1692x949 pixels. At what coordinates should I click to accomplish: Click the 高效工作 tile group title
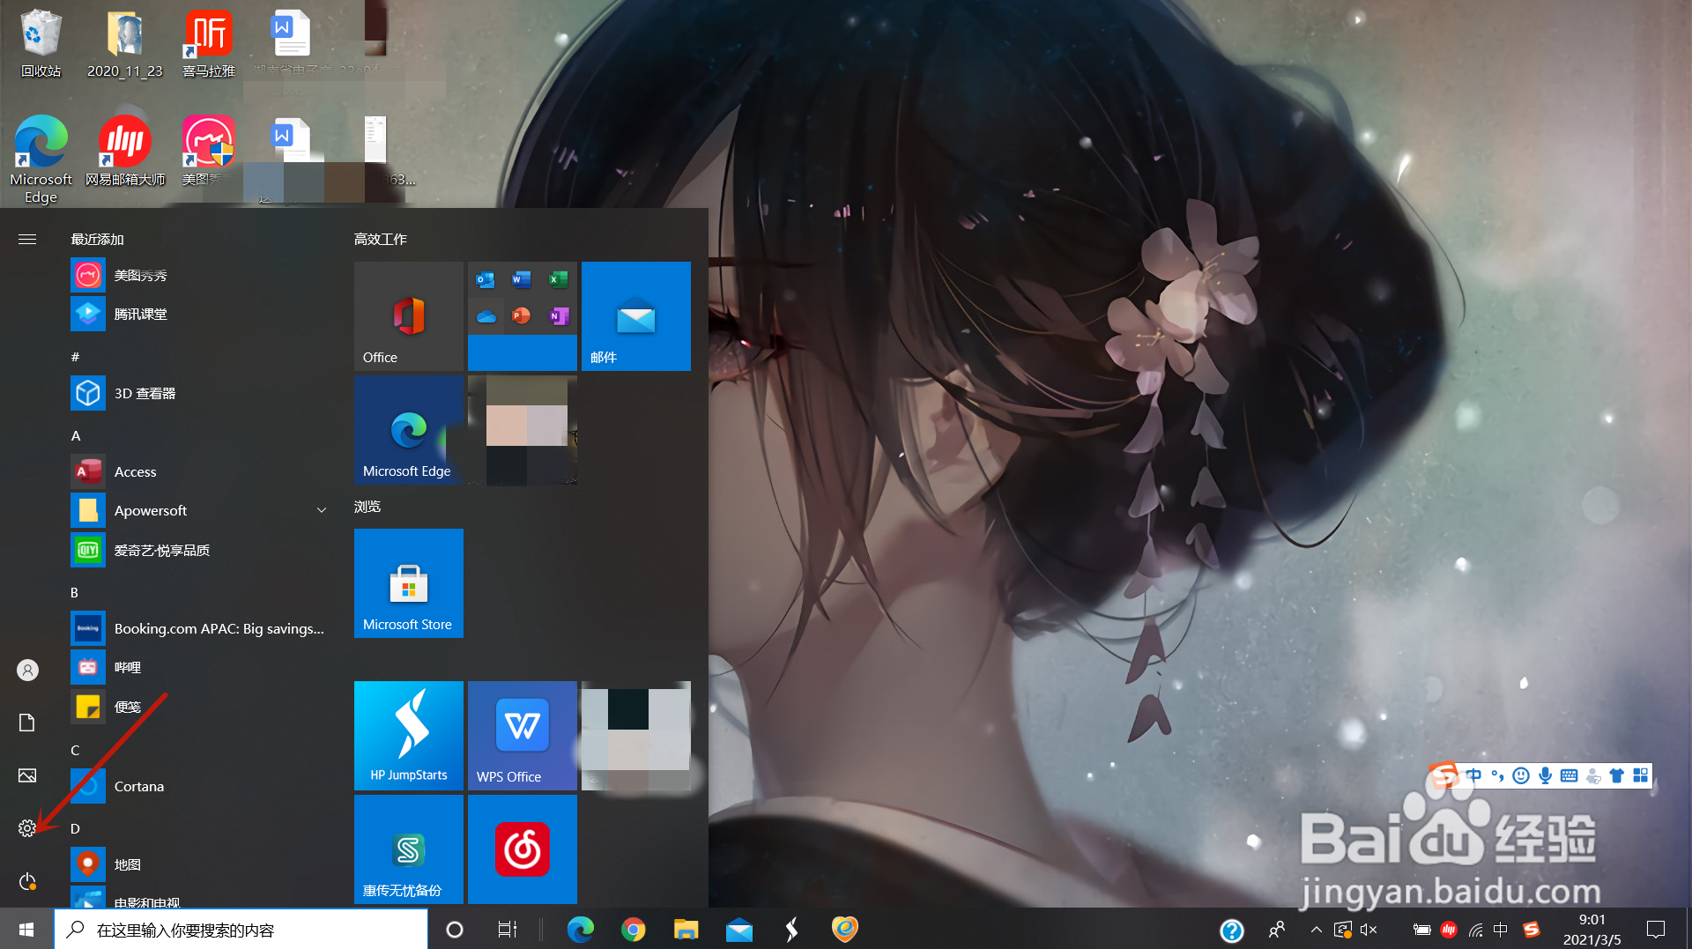click(380, 239)
